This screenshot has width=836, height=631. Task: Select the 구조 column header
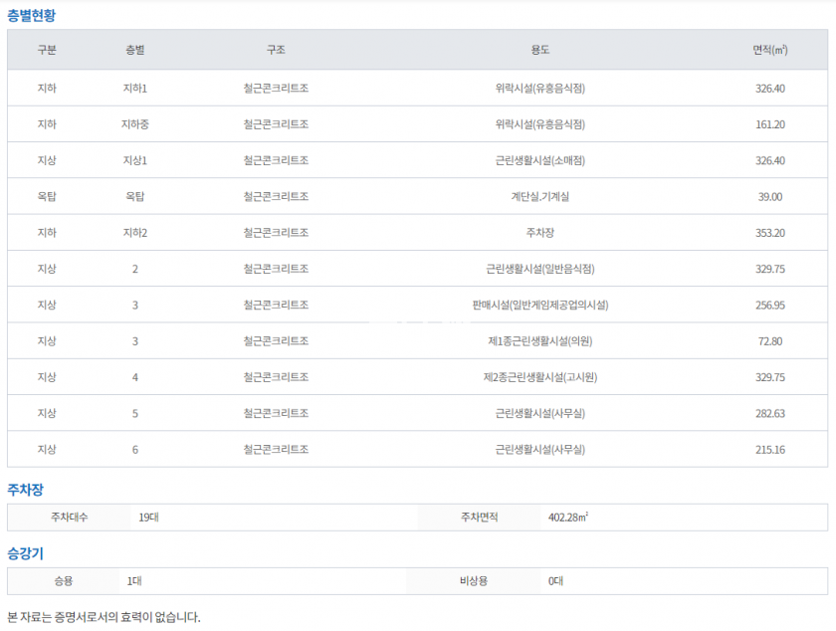click(276, 50)
